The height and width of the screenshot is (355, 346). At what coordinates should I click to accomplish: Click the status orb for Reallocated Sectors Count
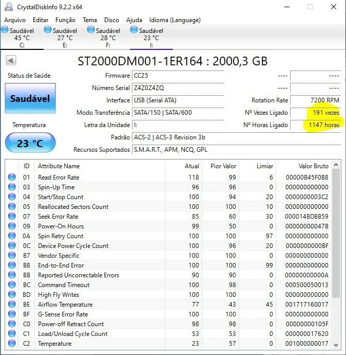pos(12,206)
